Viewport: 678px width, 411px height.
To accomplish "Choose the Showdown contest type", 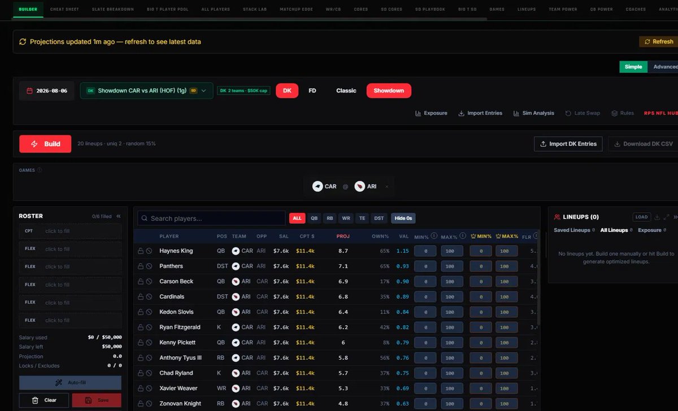I will pos(389,90).
